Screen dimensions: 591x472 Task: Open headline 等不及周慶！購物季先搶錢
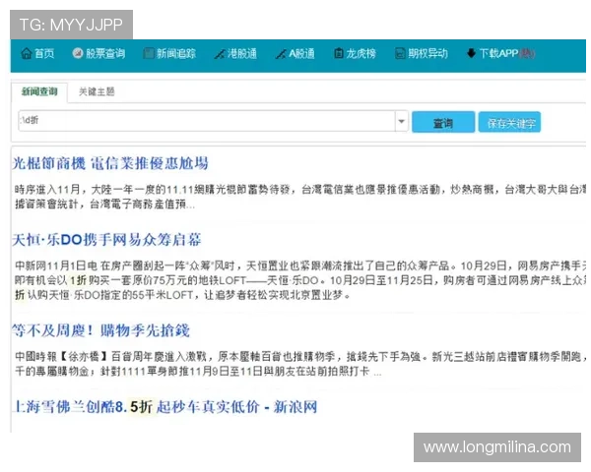click(101, 330)
